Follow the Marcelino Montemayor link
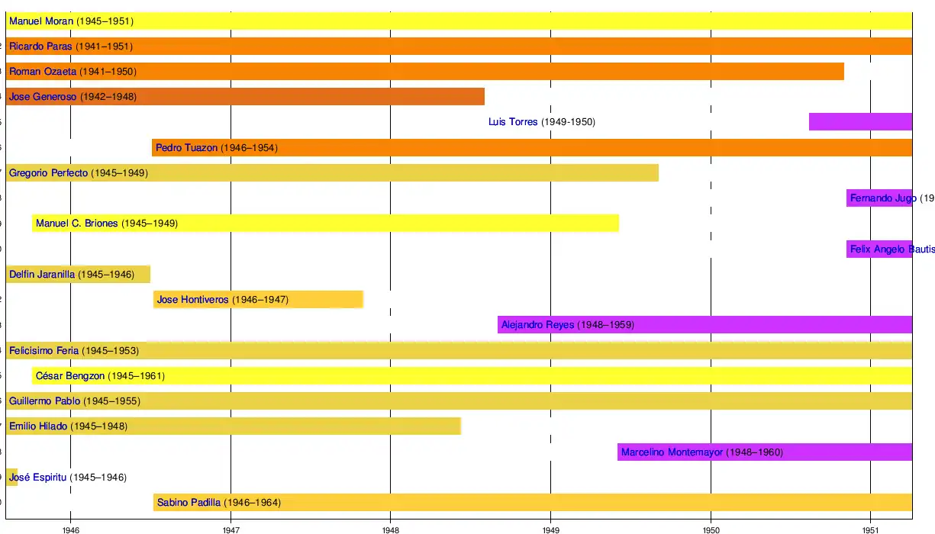935x534 pixels. coord(672,452)
